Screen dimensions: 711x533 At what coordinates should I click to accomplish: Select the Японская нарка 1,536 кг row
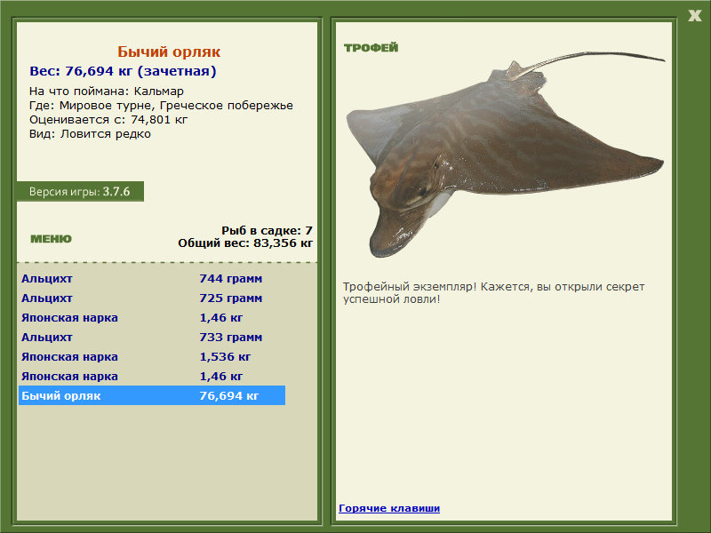click(x=151, y=356)
